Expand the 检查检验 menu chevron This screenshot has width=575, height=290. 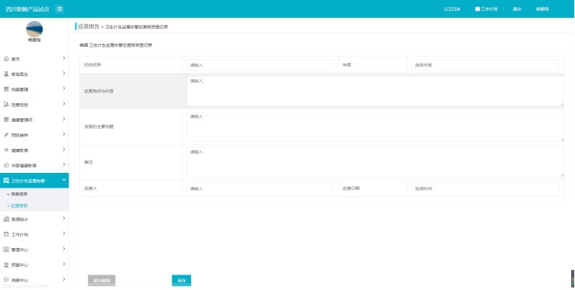(64, 104)
